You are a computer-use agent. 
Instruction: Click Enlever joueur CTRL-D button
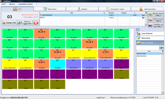(x=156, y=20)
